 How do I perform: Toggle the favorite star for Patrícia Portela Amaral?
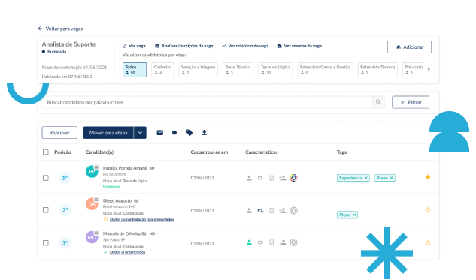[x=428, y=177]
